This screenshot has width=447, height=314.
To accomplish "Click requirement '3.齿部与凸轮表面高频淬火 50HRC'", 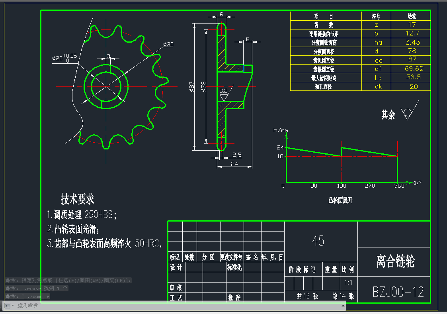I will point(105,243).
